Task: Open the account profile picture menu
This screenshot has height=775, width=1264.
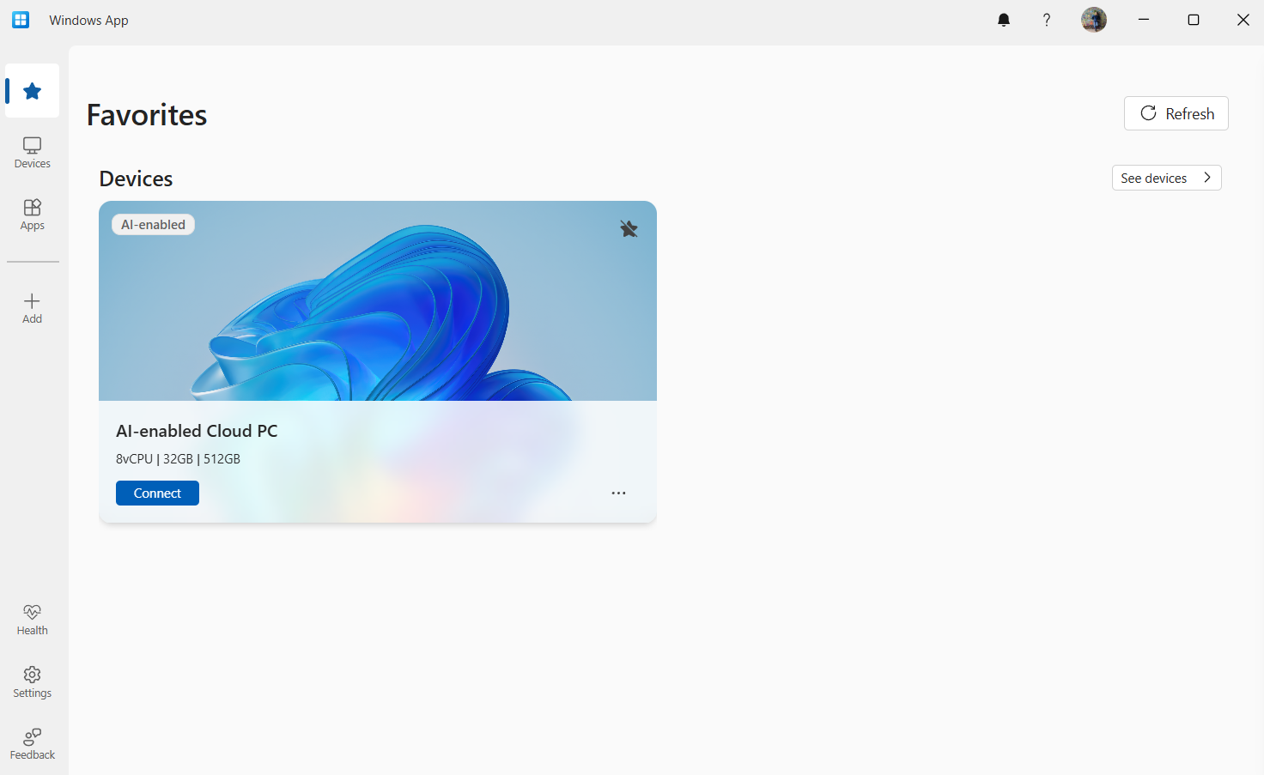Action: tap(1093, 19)
